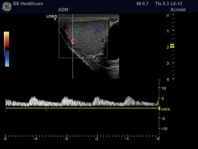Click the time axis label -5
The height and width of the screenshot is (149, 198).
5,139
